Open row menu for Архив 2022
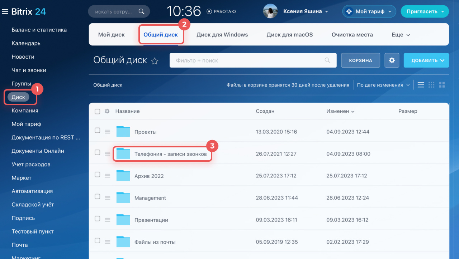This screenshot has height=259, width=459. coord(107,176)
